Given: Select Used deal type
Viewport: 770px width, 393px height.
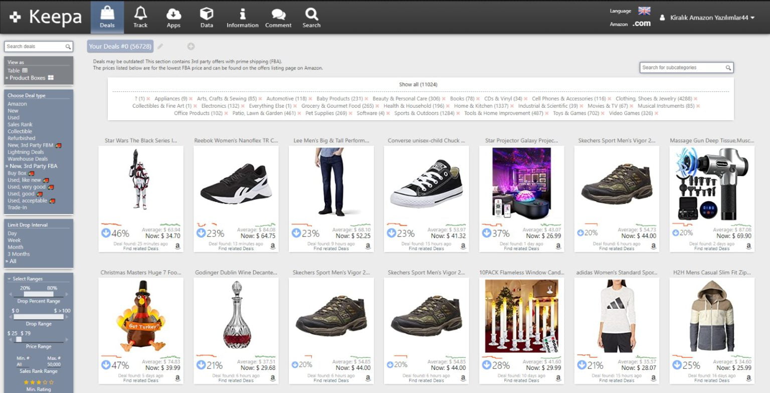Looking at the screenshot, I should (13, 118).
